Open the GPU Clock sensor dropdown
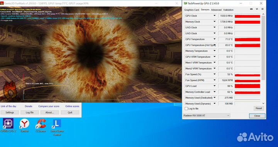The image size is (278, 147). (214, 16)
